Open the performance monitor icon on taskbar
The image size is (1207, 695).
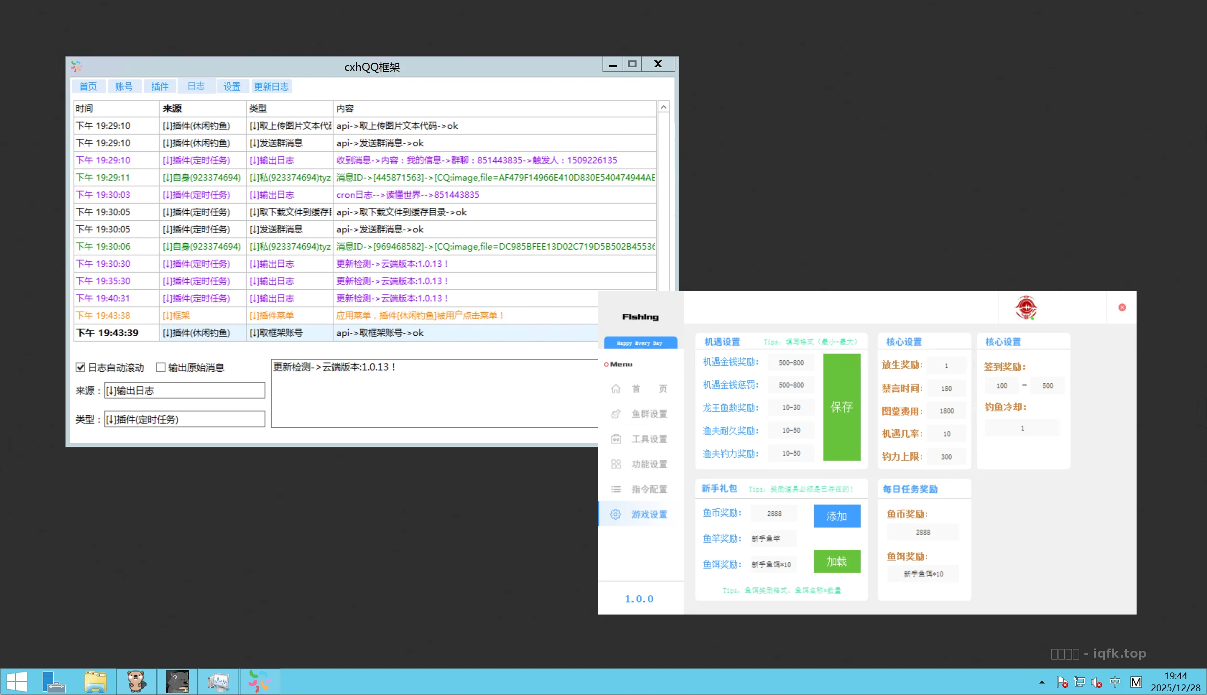[219, 681]
